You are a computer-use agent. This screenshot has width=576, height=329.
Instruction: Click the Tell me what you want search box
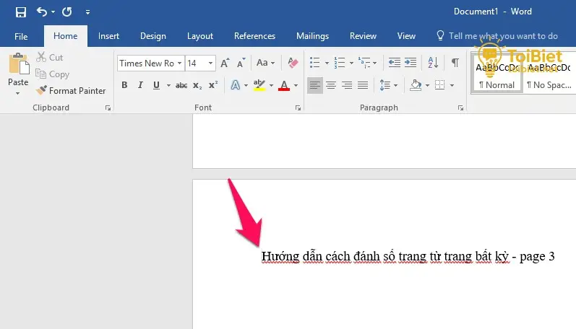[503, 36]
